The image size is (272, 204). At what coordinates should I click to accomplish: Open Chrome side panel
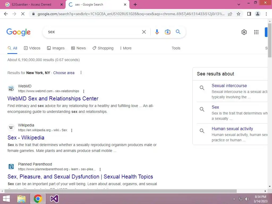coord(249,14)
